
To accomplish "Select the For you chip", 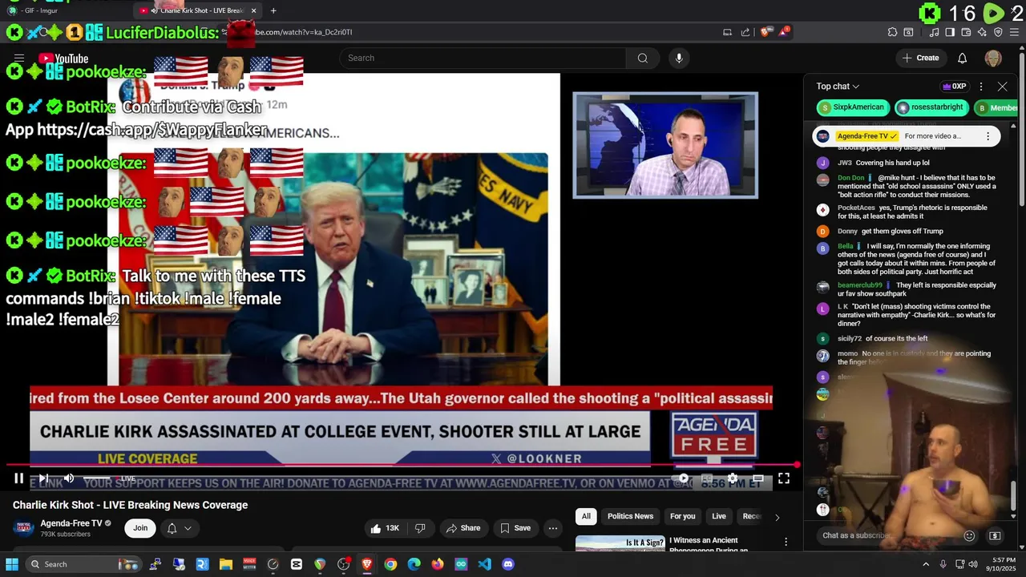I will [x=683, y=516].
